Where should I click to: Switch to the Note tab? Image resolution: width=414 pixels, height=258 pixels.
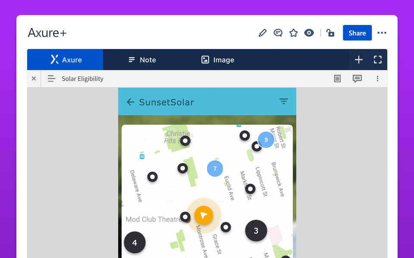coord(142,60)
